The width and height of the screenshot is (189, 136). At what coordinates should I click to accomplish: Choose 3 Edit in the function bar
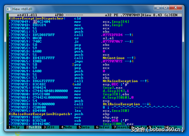49,127
